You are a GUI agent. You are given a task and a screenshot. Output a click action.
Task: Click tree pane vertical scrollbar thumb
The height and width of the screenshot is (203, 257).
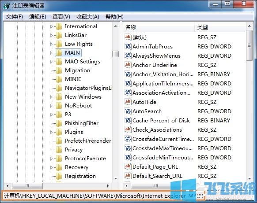click(x=116, y=54)
